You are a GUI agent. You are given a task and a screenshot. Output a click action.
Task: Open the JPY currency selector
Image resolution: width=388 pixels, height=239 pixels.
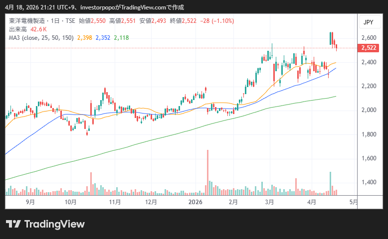click(368, 22)
